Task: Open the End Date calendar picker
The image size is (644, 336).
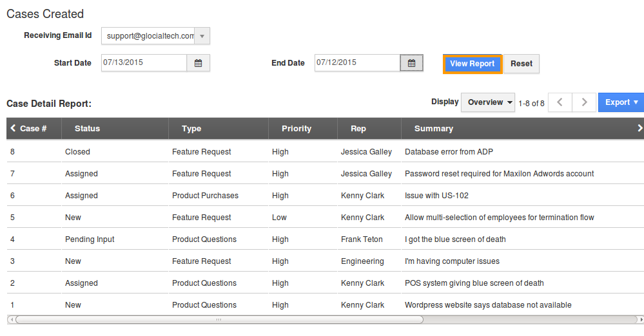Action: click(x=411, y=63)
